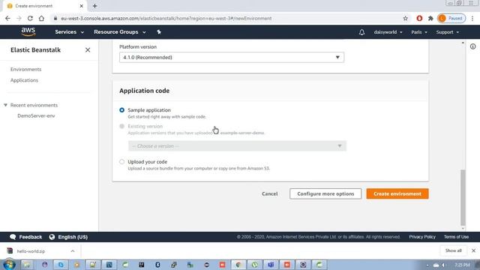Click the English (US) globe icon
480x270 pixels.
click(52, 237)
